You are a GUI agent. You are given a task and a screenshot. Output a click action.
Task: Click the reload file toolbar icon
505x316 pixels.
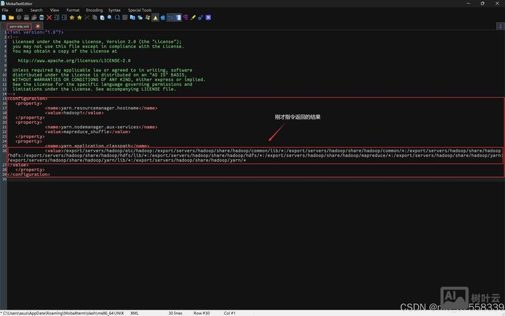(19, 18)
